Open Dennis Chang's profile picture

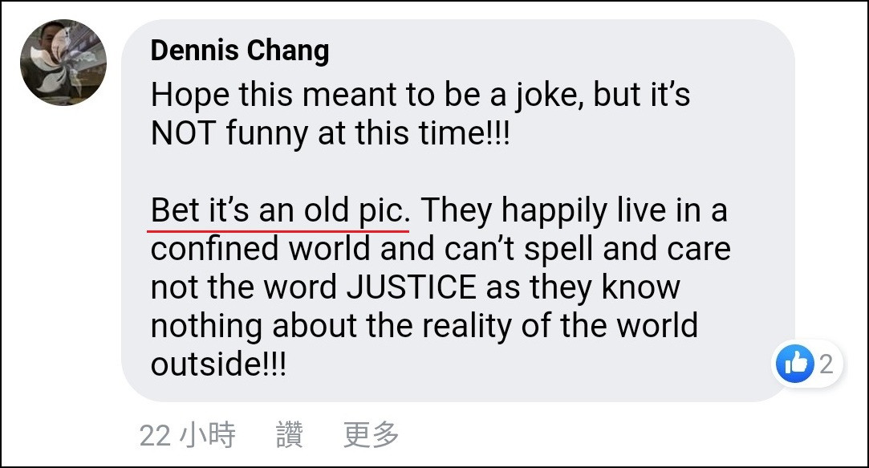pos(63,63)
